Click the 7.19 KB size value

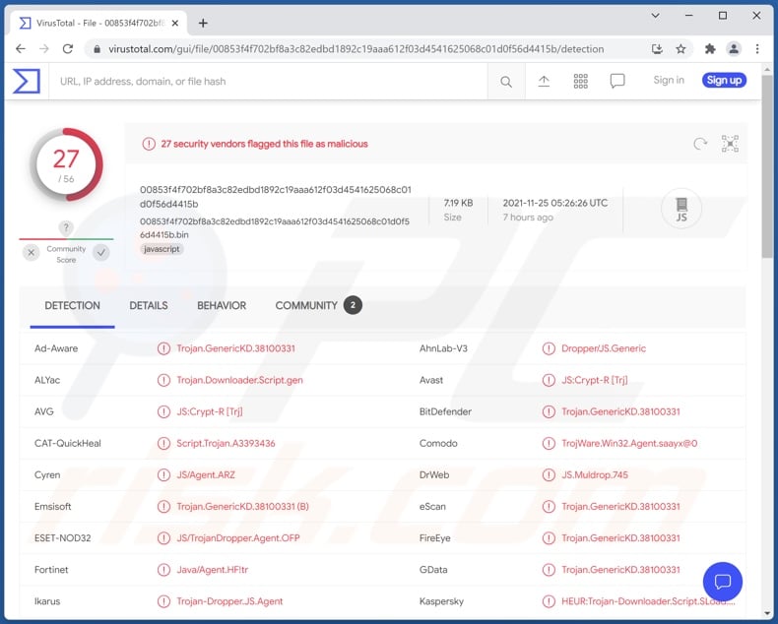point(458,203)
